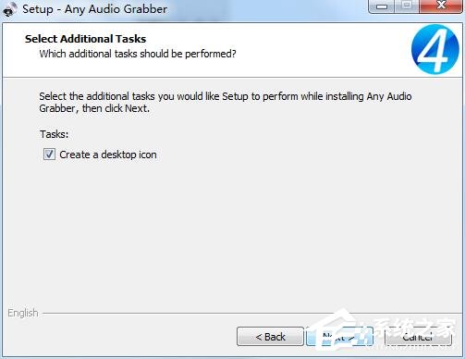This screenshot has height=359, width=465.
Task: Click "Which additional tasks should be performed?" text
Action: [x=138, y=54]
